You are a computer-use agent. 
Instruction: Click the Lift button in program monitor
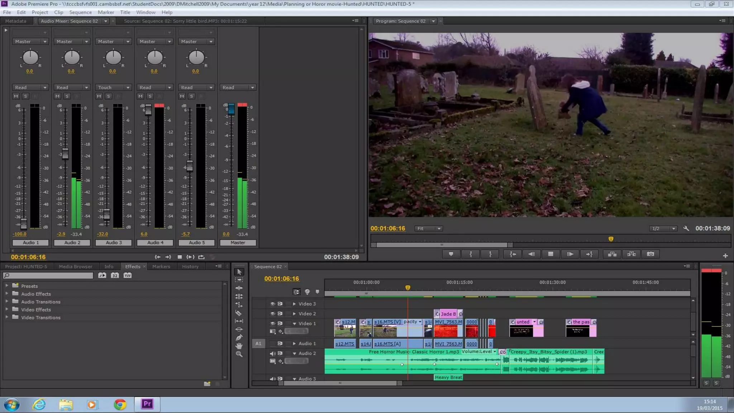(612, 254)
